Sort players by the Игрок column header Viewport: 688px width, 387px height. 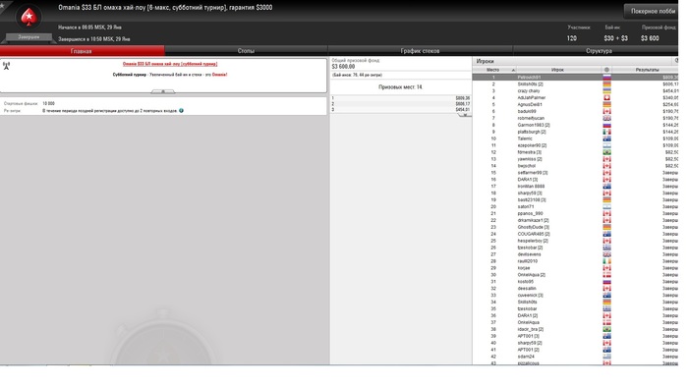557,70
